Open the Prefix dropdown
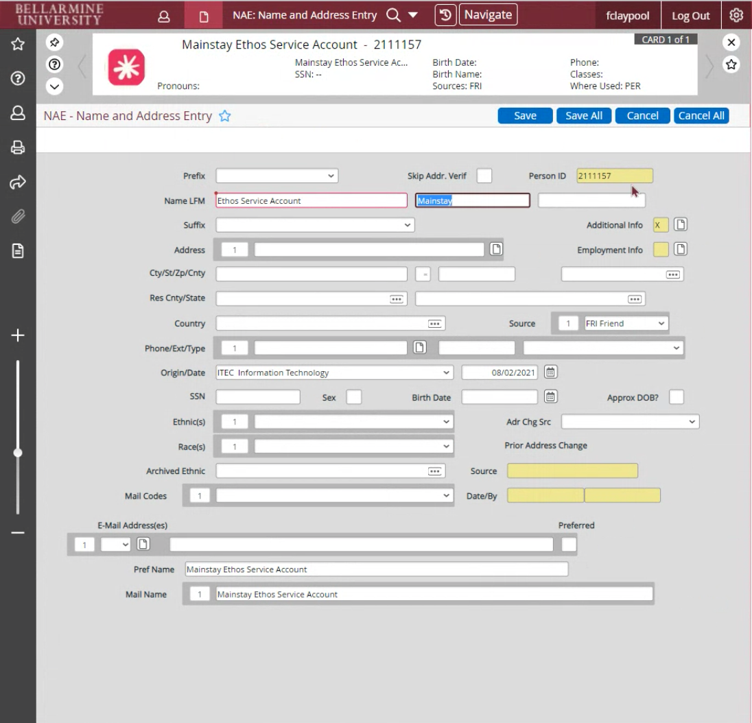This screenshot has height=723, width=752. 277,176
